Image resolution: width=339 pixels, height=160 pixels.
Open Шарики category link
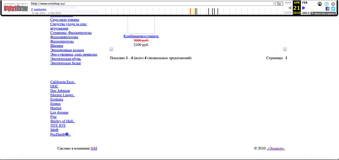(x=57, y=46)
